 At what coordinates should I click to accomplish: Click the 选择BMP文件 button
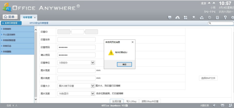208,78
